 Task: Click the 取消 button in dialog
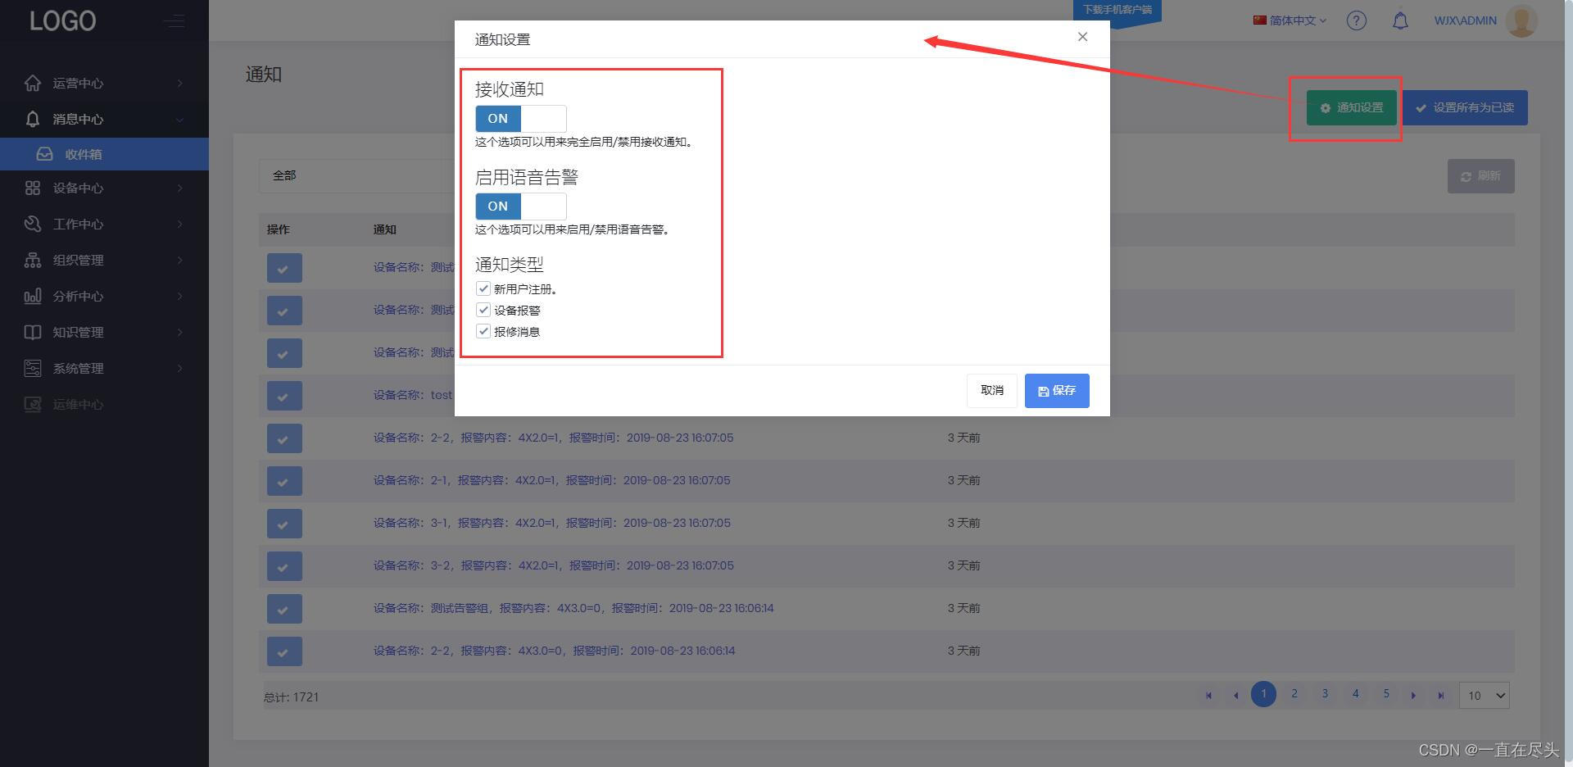992,391
